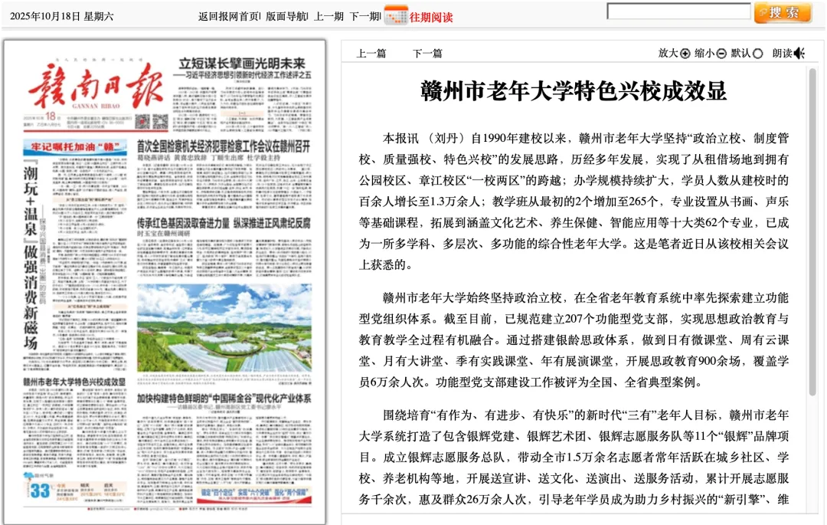
Task: Click the article panel vertical scrollbar
Action: point(812,232)
